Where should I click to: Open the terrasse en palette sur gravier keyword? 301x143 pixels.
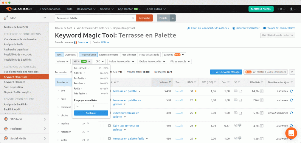127,102
